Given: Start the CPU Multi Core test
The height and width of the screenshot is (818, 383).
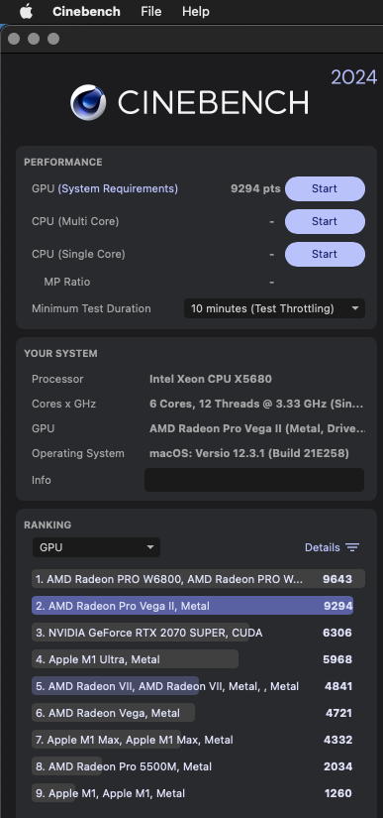Looking at the screenshot, I should pos(325,222).
